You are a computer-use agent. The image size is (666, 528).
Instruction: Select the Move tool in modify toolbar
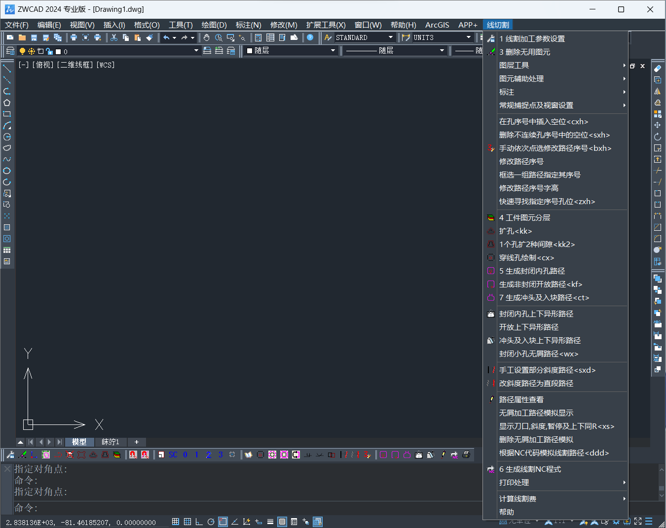tap(658, 125)
